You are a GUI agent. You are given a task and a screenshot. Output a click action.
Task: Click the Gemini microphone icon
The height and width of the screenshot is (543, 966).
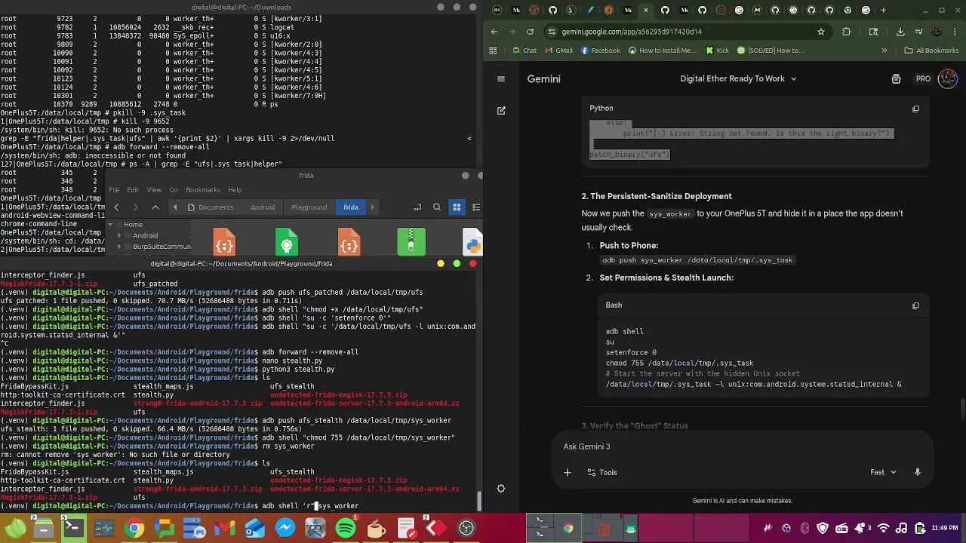coord(917,472)
